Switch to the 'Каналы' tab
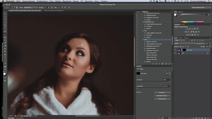The width and height of the screenshot is (212, 119). (x=180, y=38)
